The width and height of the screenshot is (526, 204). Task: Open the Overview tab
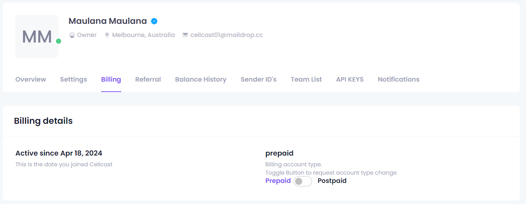31,80
